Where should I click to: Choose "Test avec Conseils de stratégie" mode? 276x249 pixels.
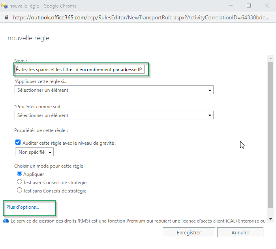(x=19, y=182)
